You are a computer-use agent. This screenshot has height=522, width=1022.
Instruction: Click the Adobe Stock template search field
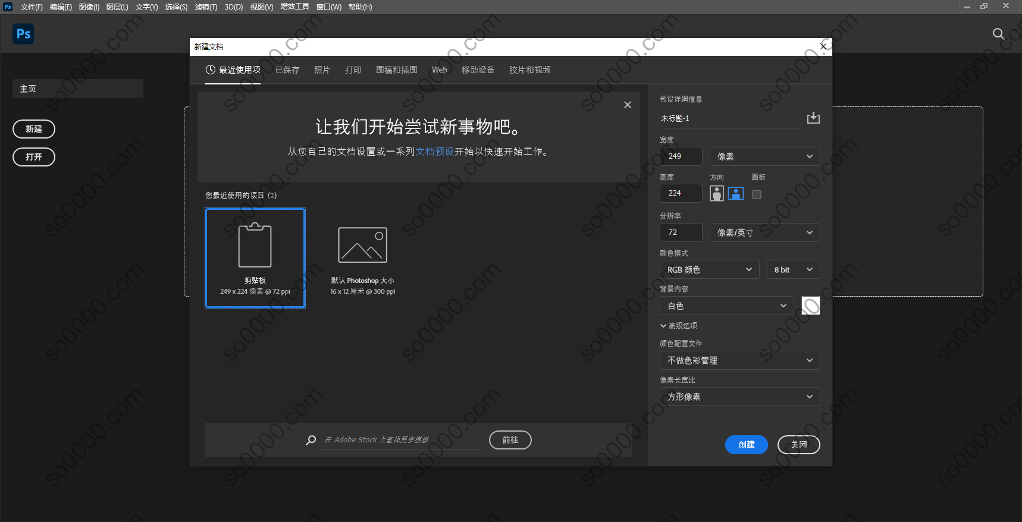pyautogui.click(x=402, y=440)
